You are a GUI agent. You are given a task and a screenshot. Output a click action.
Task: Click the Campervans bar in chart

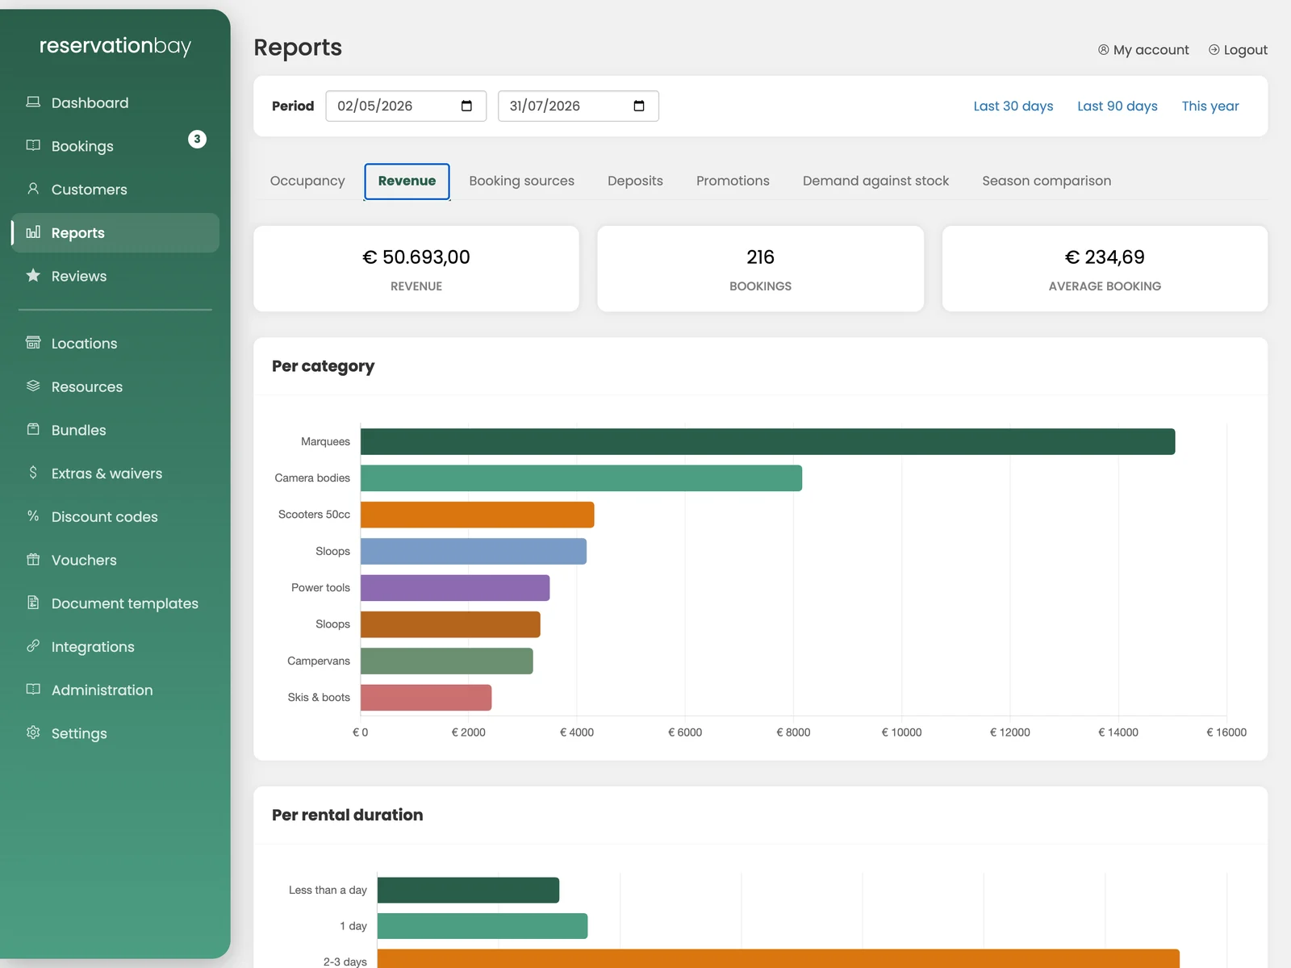[x=447, y=661]
